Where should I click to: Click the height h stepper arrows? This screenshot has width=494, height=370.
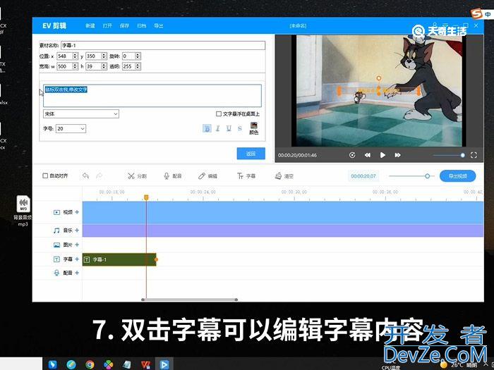104,66
